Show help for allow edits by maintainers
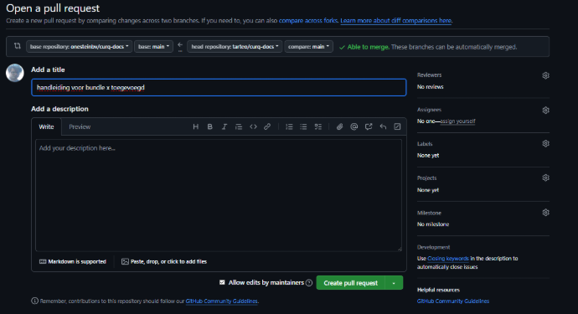The width and height of the screenshot is (578, 314). pos(309,283)
